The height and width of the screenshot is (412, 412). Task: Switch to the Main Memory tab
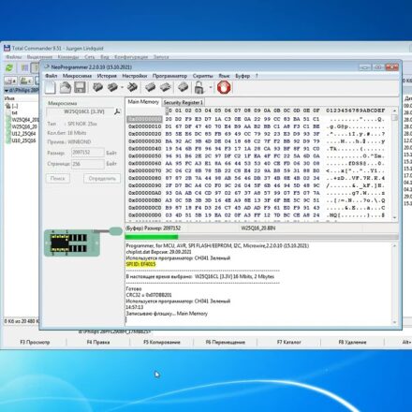[x=143, y=102]
